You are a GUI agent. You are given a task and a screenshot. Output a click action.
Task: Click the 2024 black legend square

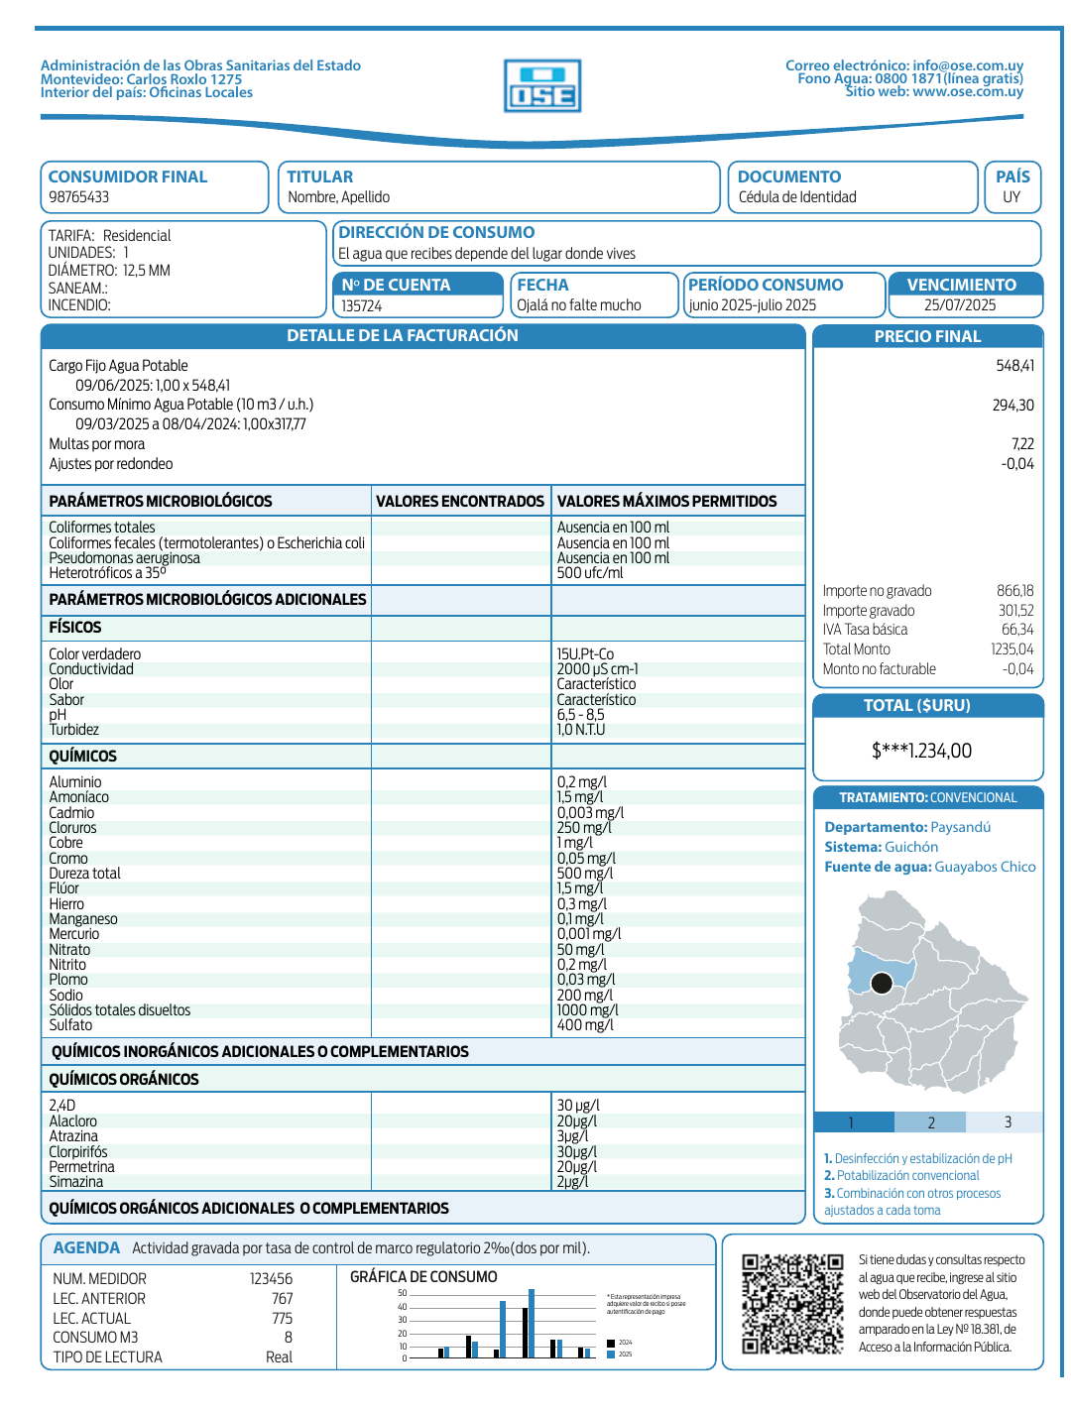tap(611, 1343)
